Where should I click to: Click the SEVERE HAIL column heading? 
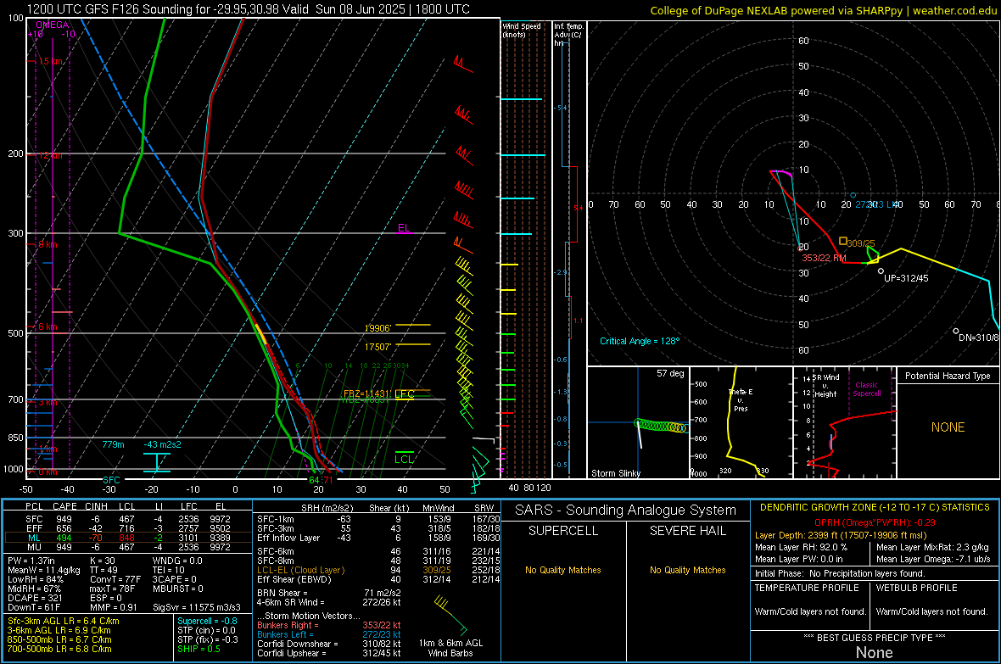(x=687, y=531)
